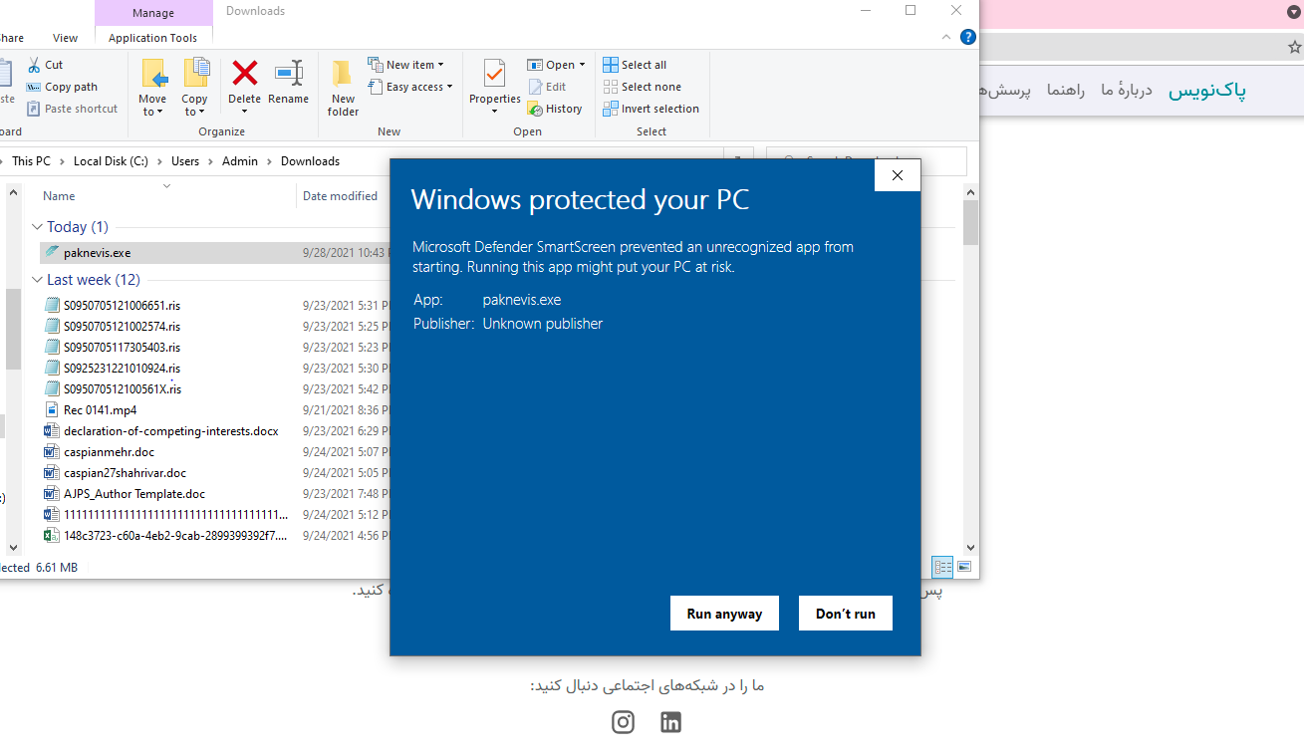
Task: Click the پاک‌نویس site logo link
Action: (x=1207, y=91)
